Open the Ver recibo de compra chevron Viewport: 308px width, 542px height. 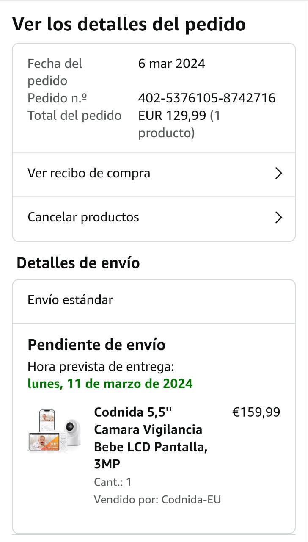[x=278, y=174]
